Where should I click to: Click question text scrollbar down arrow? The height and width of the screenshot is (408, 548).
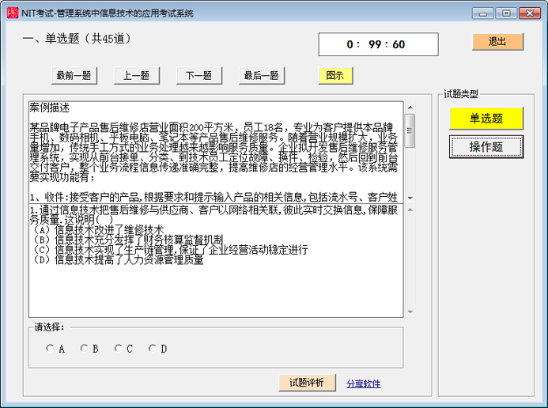click(x=410, y=312)
